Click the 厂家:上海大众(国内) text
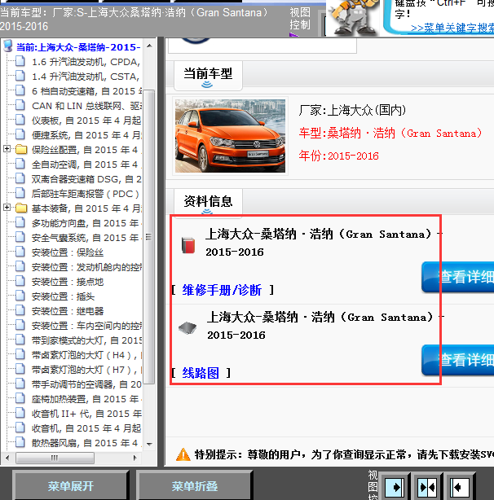Screen dimensions: 494x500 (x=352, y=110)
